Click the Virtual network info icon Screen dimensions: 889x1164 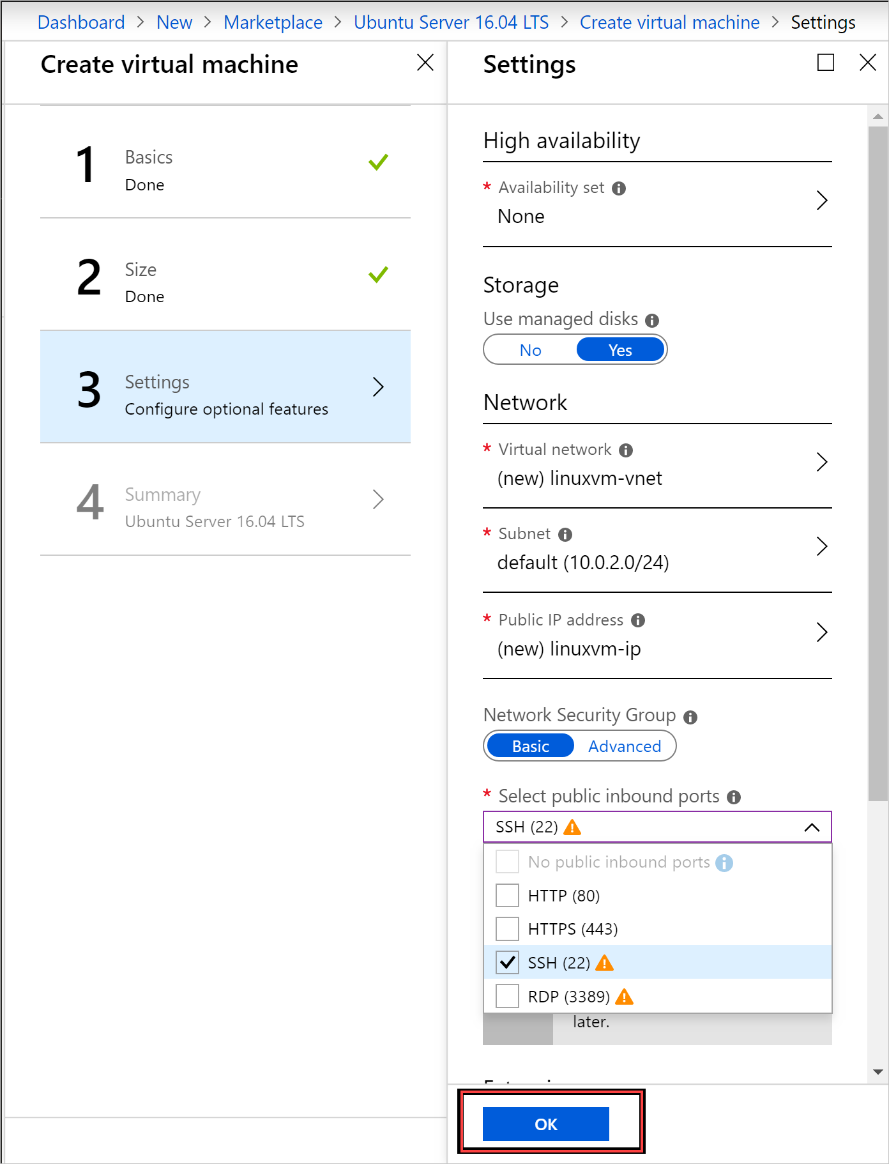click(x=625, y=450)
